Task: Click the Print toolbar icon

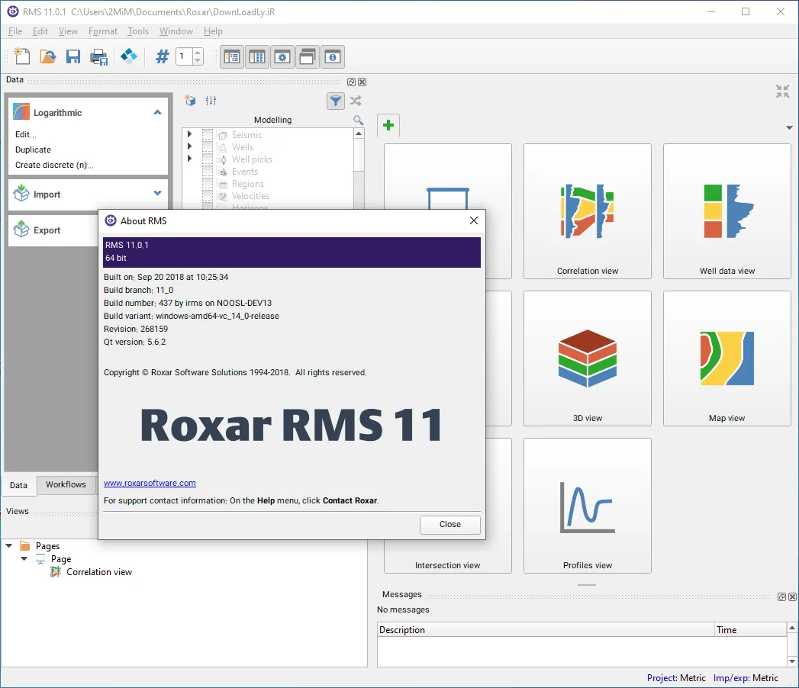Action: tap(99, 56)
